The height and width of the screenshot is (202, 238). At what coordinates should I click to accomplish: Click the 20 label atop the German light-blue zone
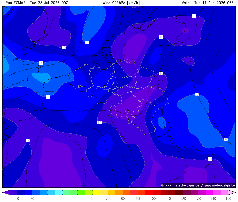click(x=197, y=94)
